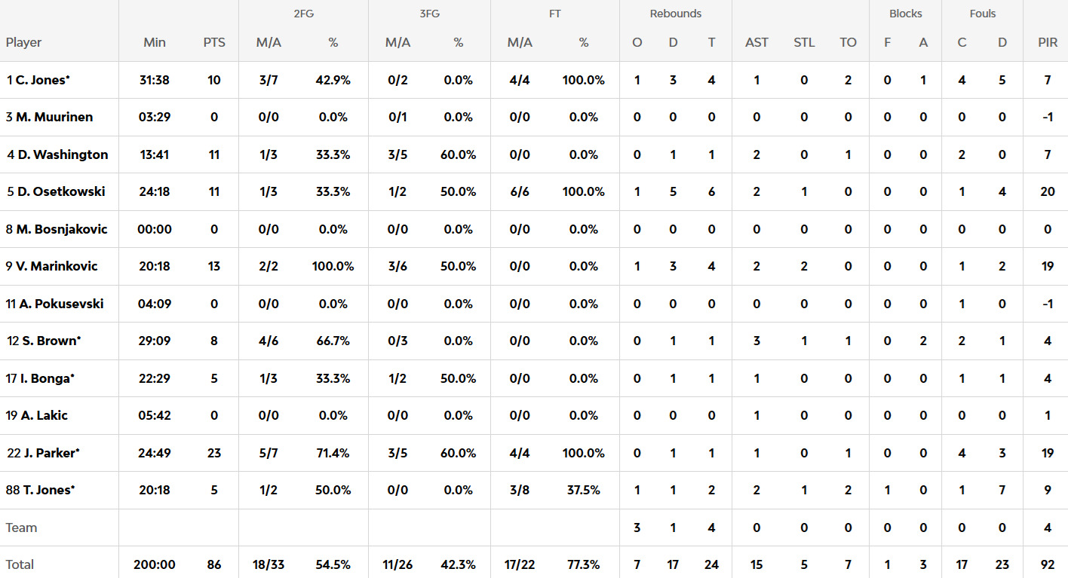The image size is (1068, 578).
Task: Select D. Washington in the player list
Action: click(63, 154)
